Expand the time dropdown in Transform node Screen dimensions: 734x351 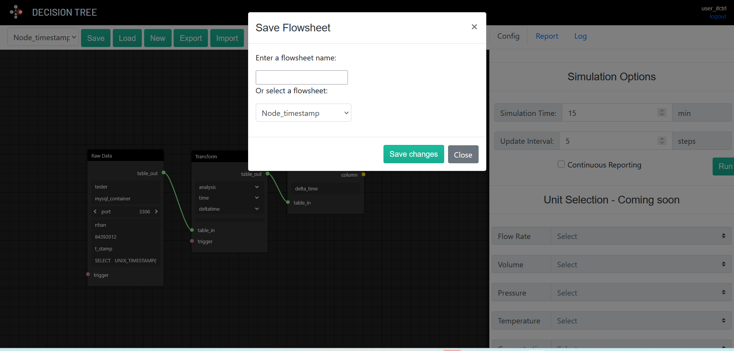[229, 198]
